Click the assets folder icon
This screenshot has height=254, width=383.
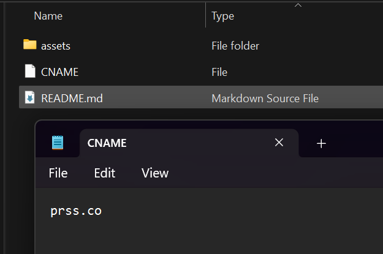[30, 45]
